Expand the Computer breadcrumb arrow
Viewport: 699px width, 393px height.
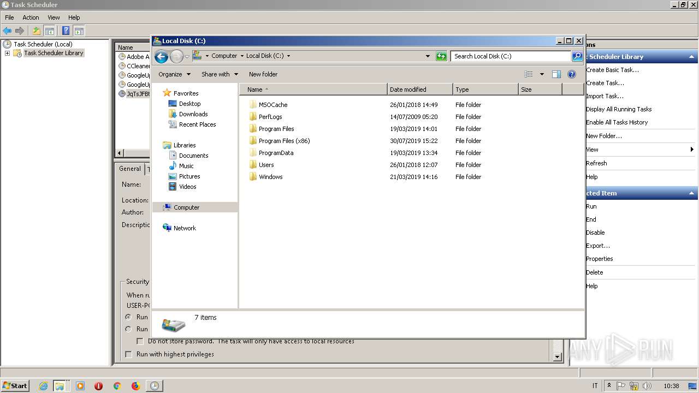point(241,56)
